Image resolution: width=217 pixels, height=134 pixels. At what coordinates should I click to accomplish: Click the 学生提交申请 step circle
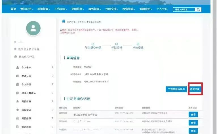coord(93,44)
